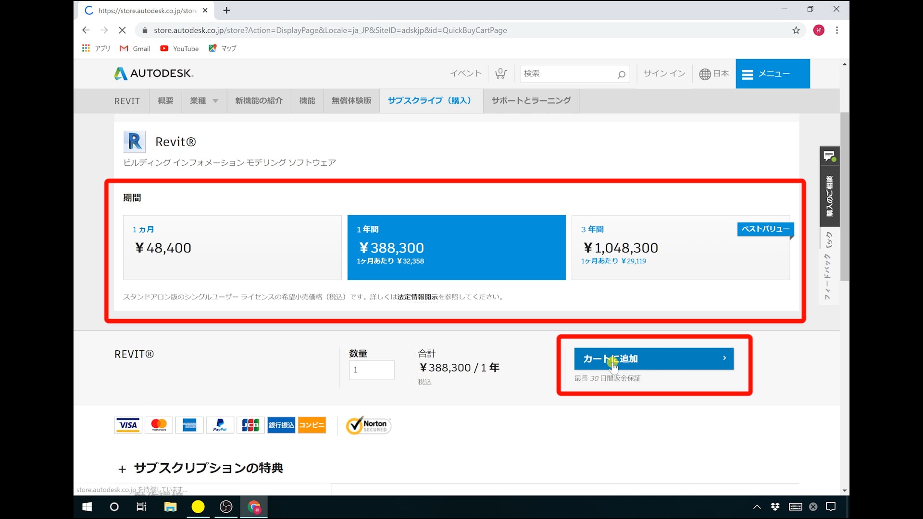Click the 数量 quantity field
This screenshot has height=519, width=923.
[x=371, y=370]
